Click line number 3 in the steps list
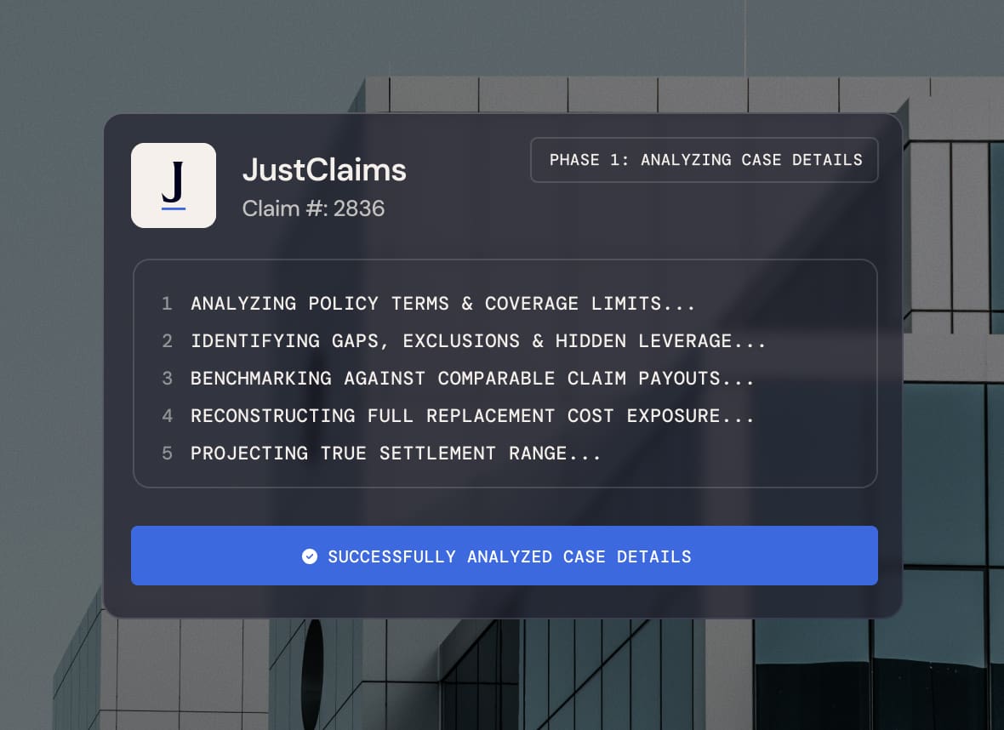The width and height of the screenshot is (1004, 730). (x=167, y=379)
